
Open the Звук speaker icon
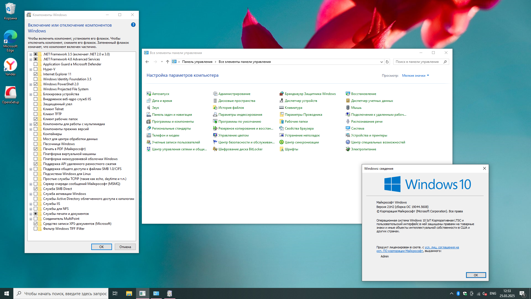[x=149, y=108]
